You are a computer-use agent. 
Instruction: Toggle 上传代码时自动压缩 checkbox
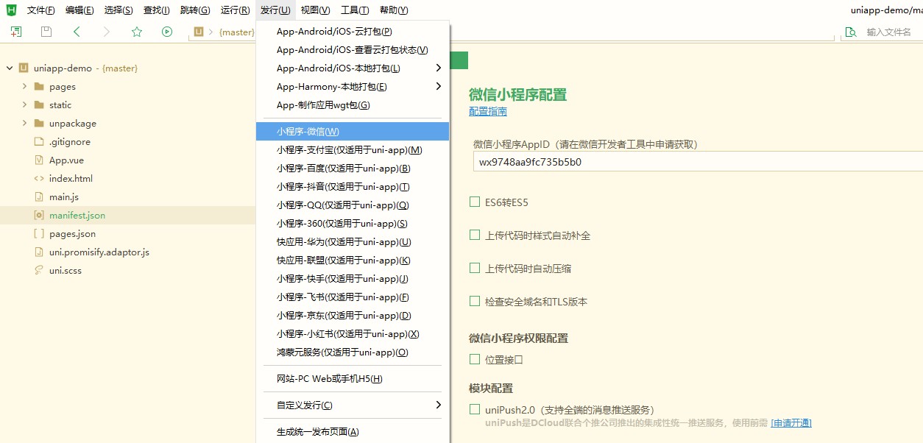click(x=475, y=268)
